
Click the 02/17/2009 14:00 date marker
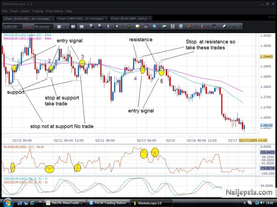pyautogui.click(x=253, y=140)
